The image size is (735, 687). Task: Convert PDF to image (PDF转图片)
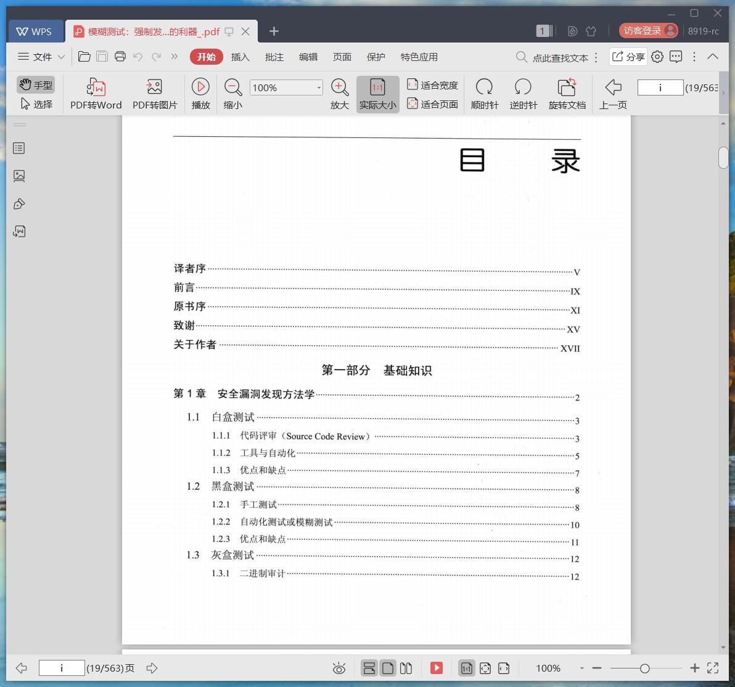(x=155, y=94)
